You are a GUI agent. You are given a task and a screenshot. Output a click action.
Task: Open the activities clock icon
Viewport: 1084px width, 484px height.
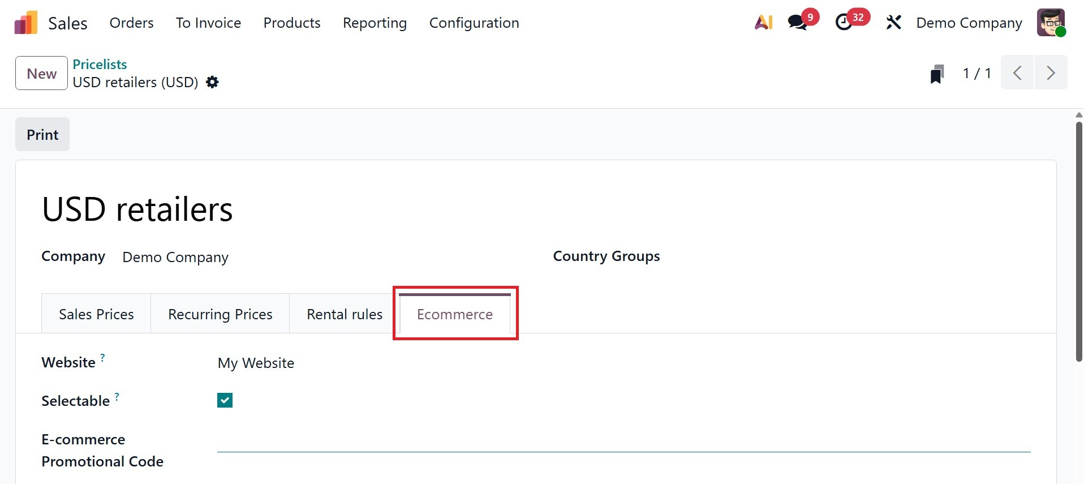tap(844, 23)
